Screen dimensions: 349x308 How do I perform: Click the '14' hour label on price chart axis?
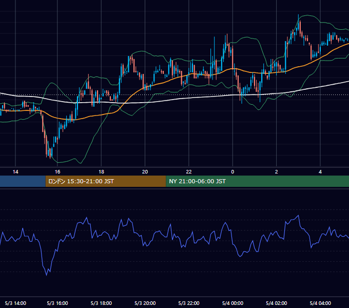pyautogui.click(x=15, y=172)
